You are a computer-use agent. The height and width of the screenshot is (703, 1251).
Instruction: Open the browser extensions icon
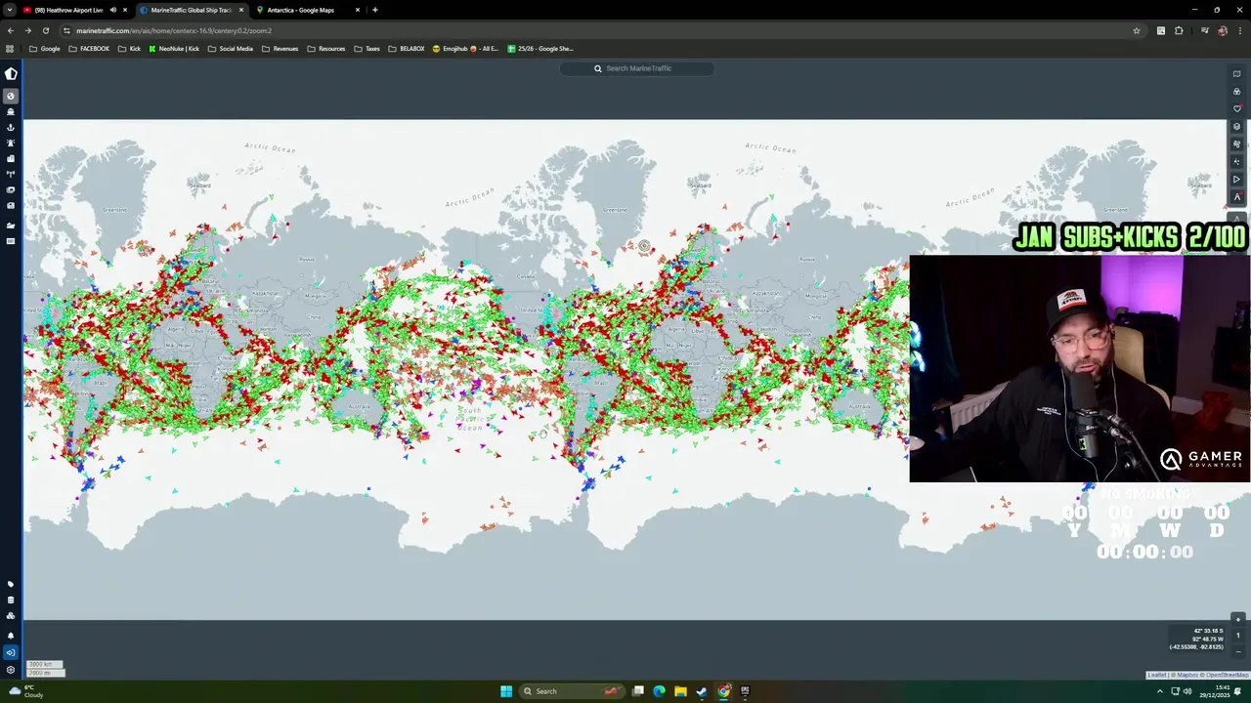1179,30
